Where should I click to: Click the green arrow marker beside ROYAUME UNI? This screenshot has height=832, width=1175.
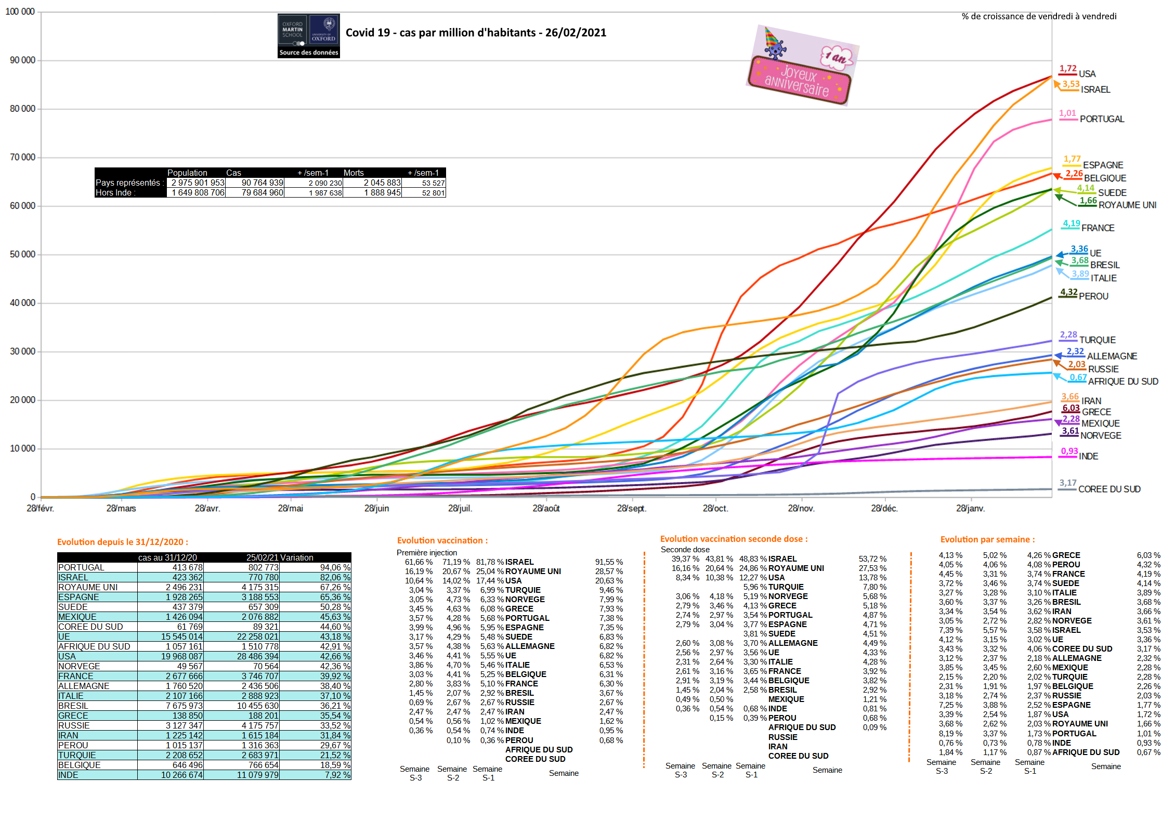coord(1059,197)
